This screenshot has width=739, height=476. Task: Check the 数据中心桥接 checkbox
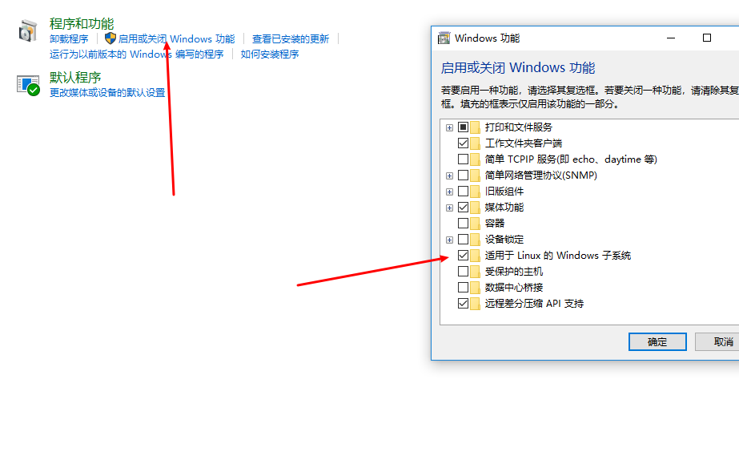point(464,288)
